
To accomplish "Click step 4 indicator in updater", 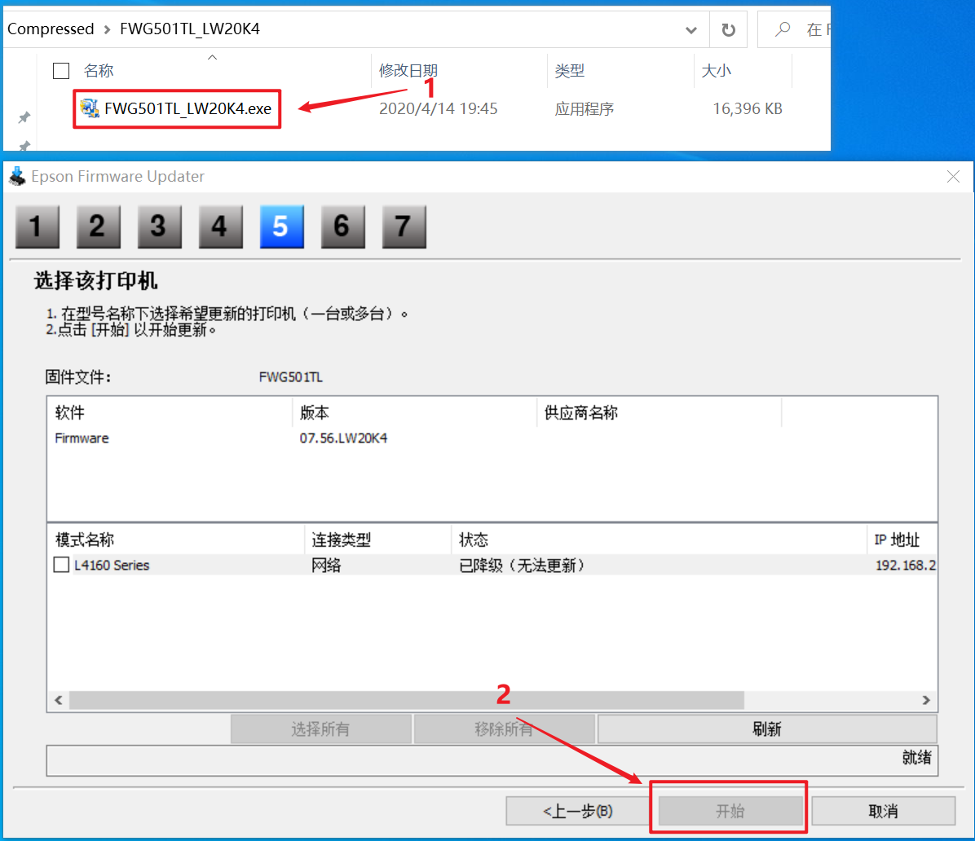I will pos(220,227).
